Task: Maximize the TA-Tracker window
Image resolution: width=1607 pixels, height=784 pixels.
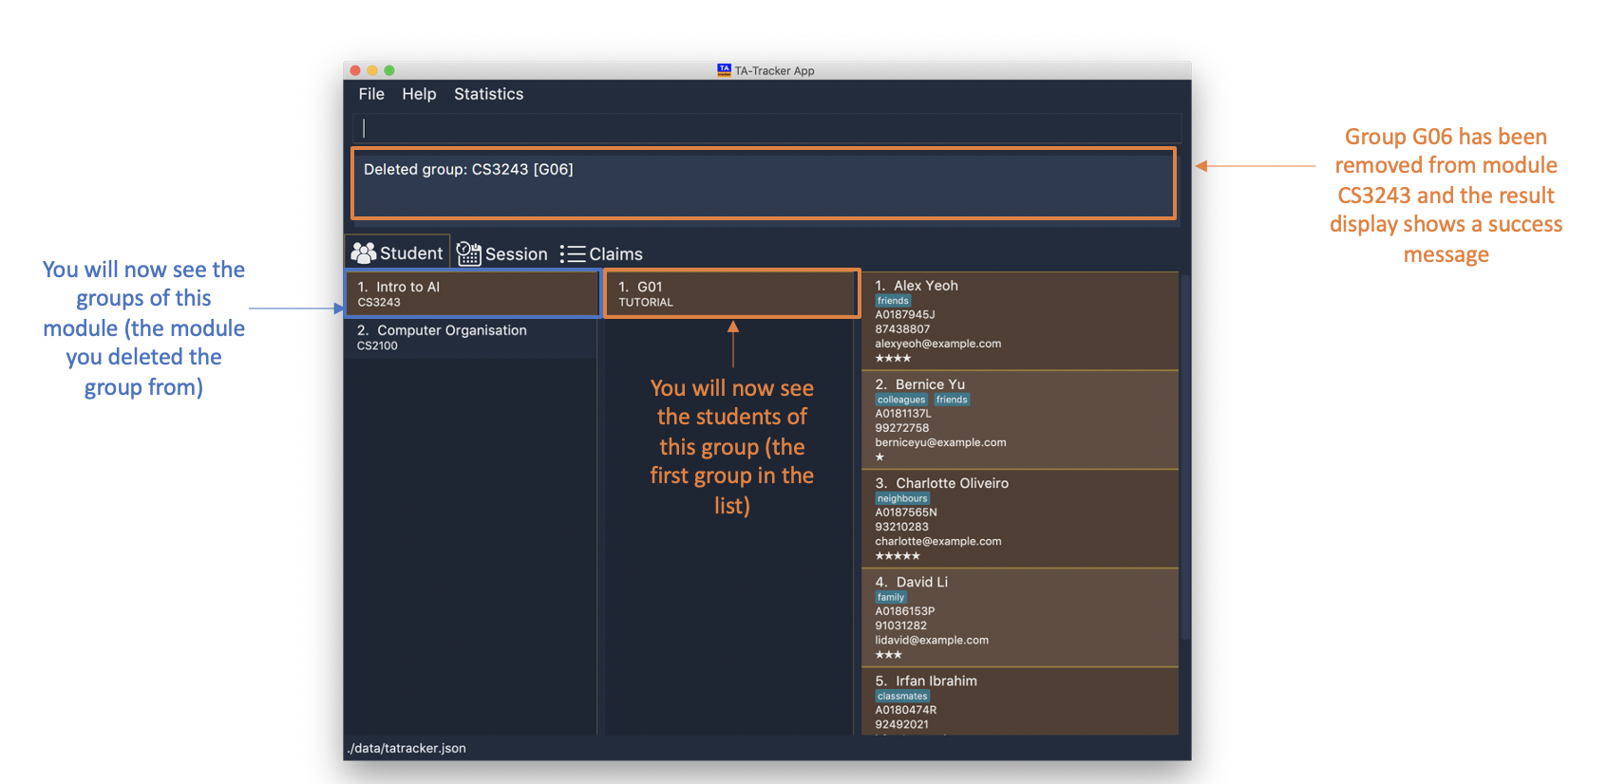Action: [x=389, y=70]
